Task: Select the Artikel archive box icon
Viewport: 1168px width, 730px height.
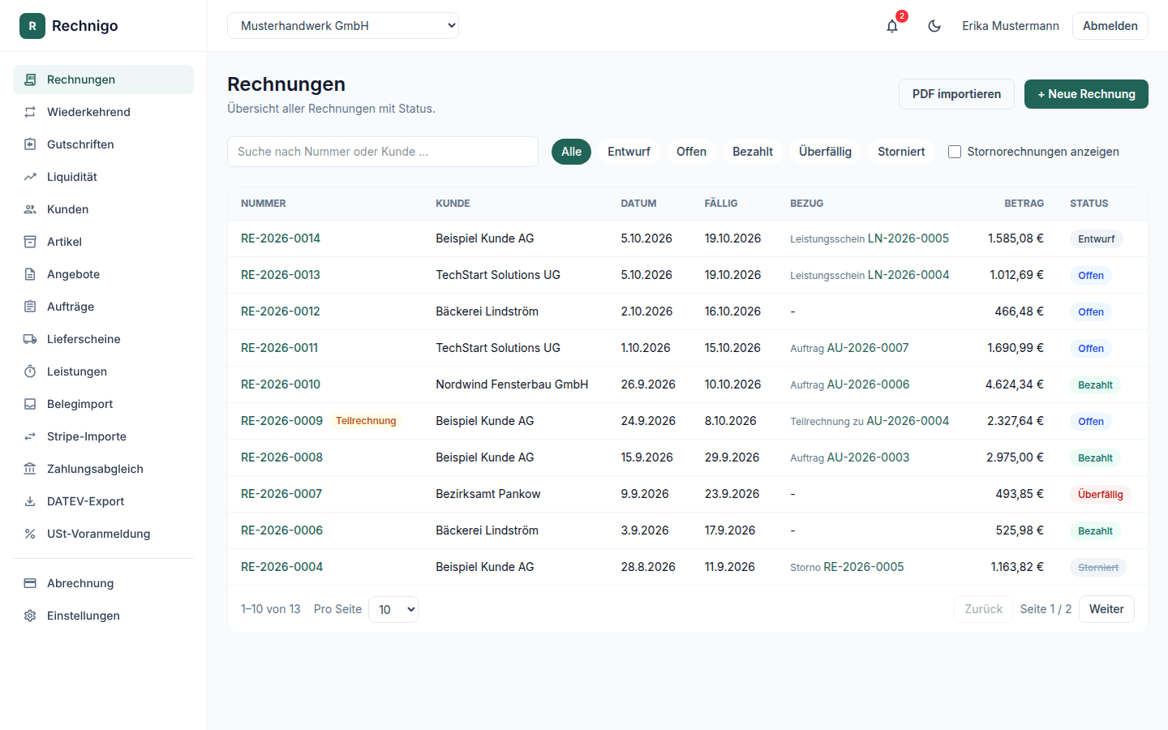Action: pyautogui.click(x=30, y=242)
